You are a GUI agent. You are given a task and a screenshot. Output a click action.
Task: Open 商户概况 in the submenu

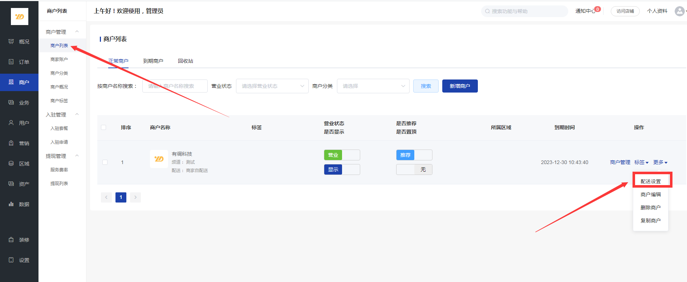[x=59, y=87]
